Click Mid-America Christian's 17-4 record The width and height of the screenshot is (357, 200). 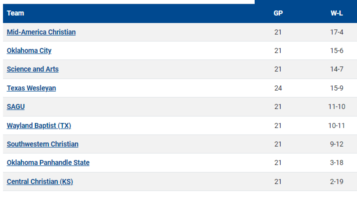[x=336, y=32]
